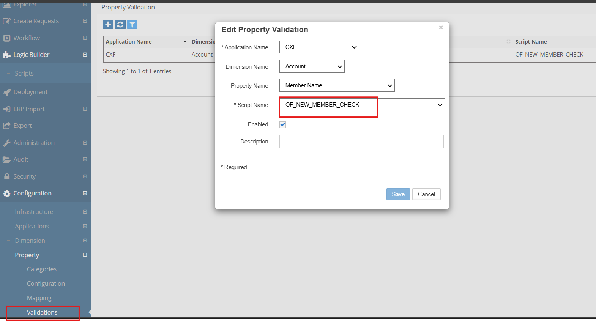
Task: Uncheck the Enabled checkbox
Action: click(283, 125)
